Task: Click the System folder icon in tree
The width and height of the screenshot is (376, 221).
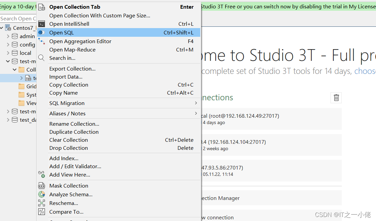Action: coord(21,95)
